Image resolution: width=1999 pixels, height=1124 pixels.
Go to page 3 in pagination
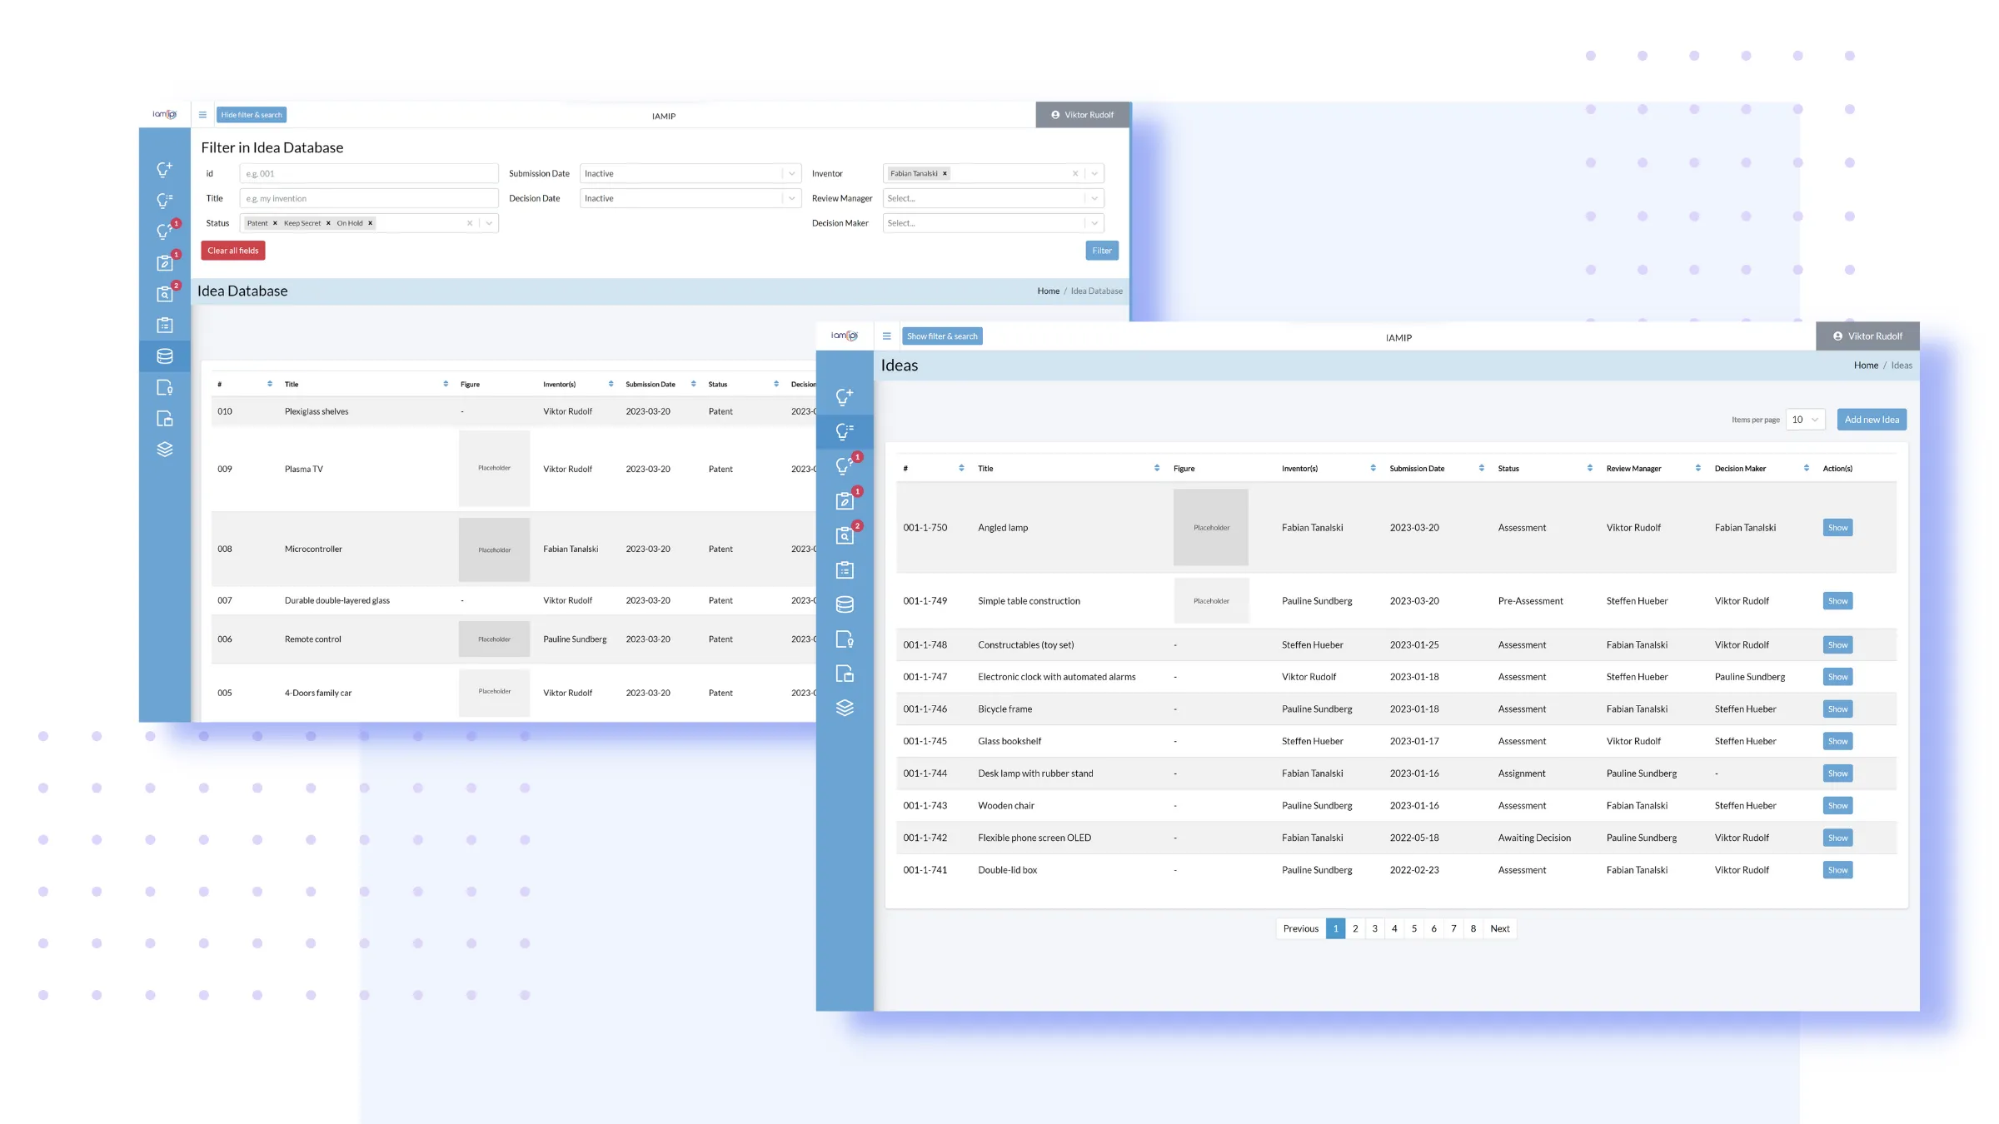pos(1374,928)
